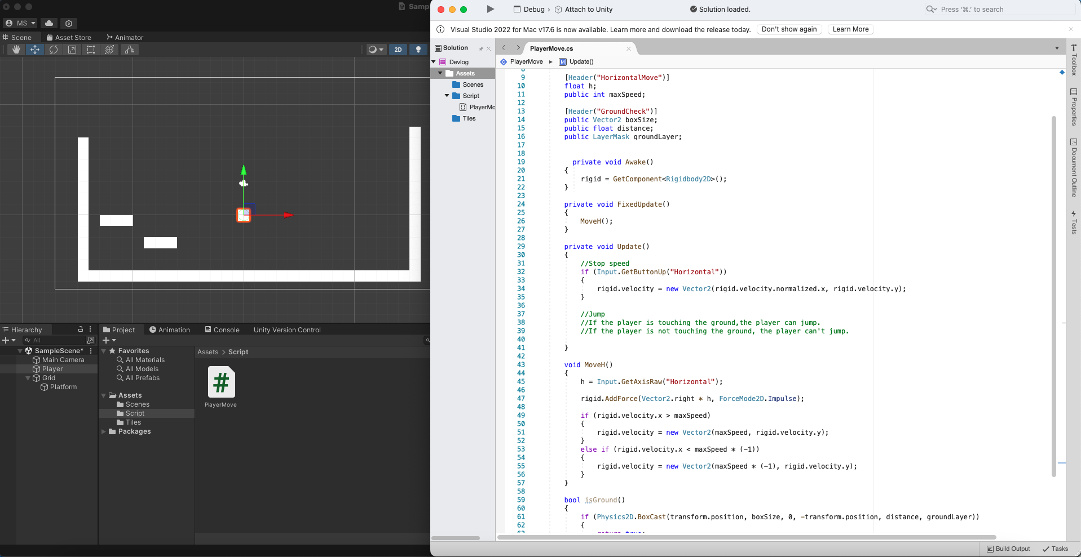
Task: Click the Don't show again button
Action: pos(789,29)
